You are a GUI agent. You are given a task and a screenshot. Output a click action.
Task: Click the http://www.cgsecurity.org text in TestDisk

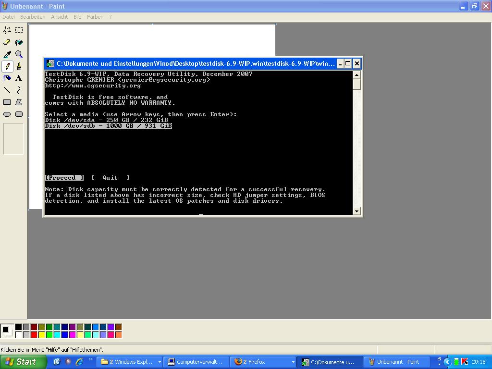click(93, 86)
